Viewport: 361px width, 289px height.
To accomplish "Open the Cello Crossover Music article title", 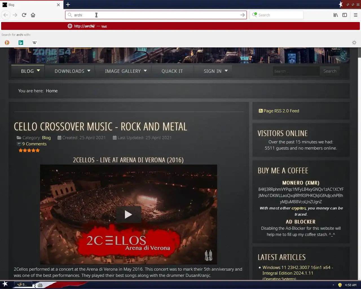I will pyautogui.click(x=100, y=126).
